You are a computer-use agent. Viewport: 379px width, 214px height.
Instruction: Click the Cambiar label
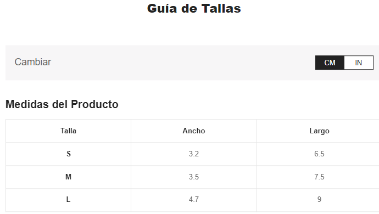tap(32, 62)
